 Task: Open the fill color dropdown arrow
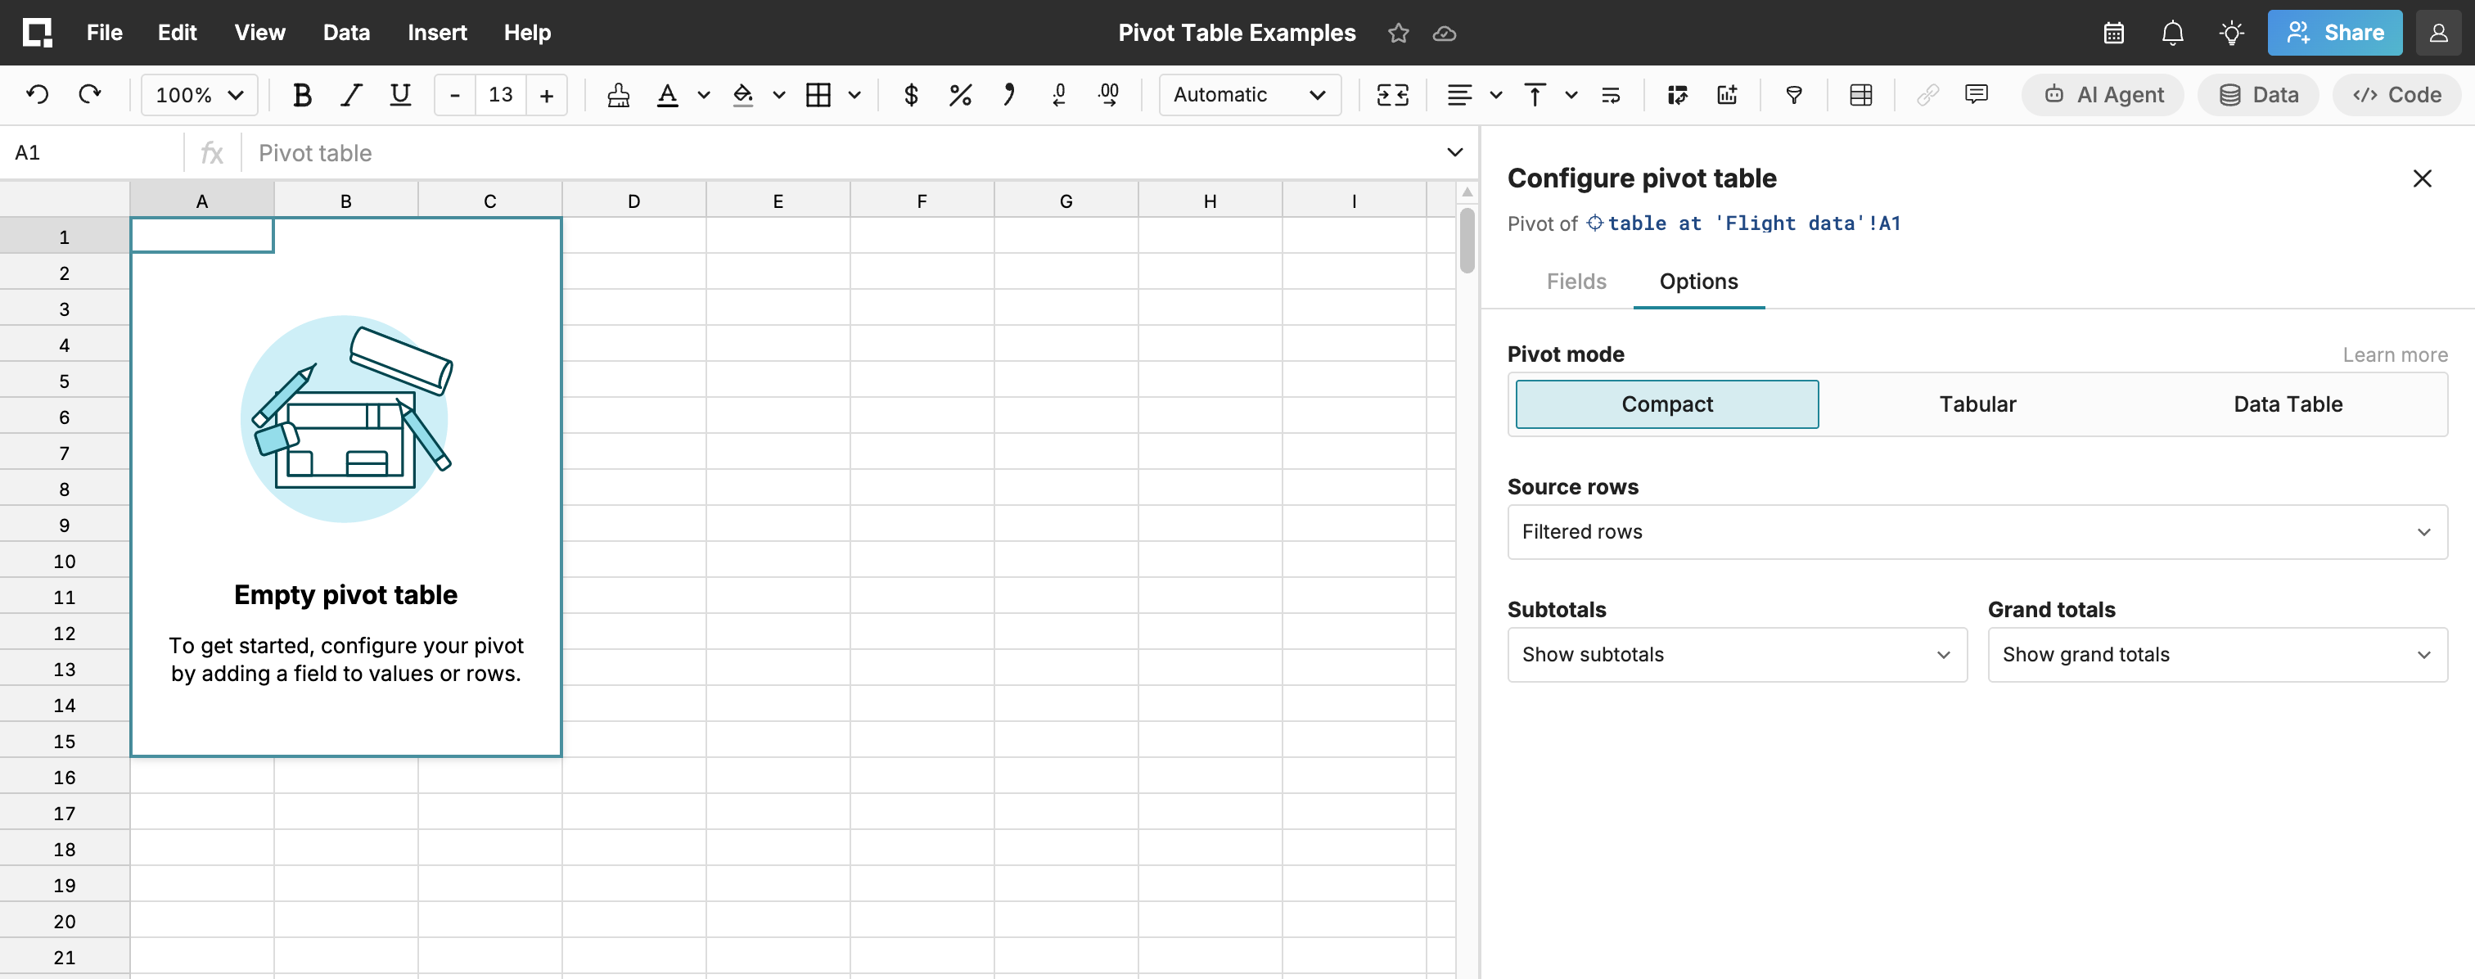coord(779,94)
